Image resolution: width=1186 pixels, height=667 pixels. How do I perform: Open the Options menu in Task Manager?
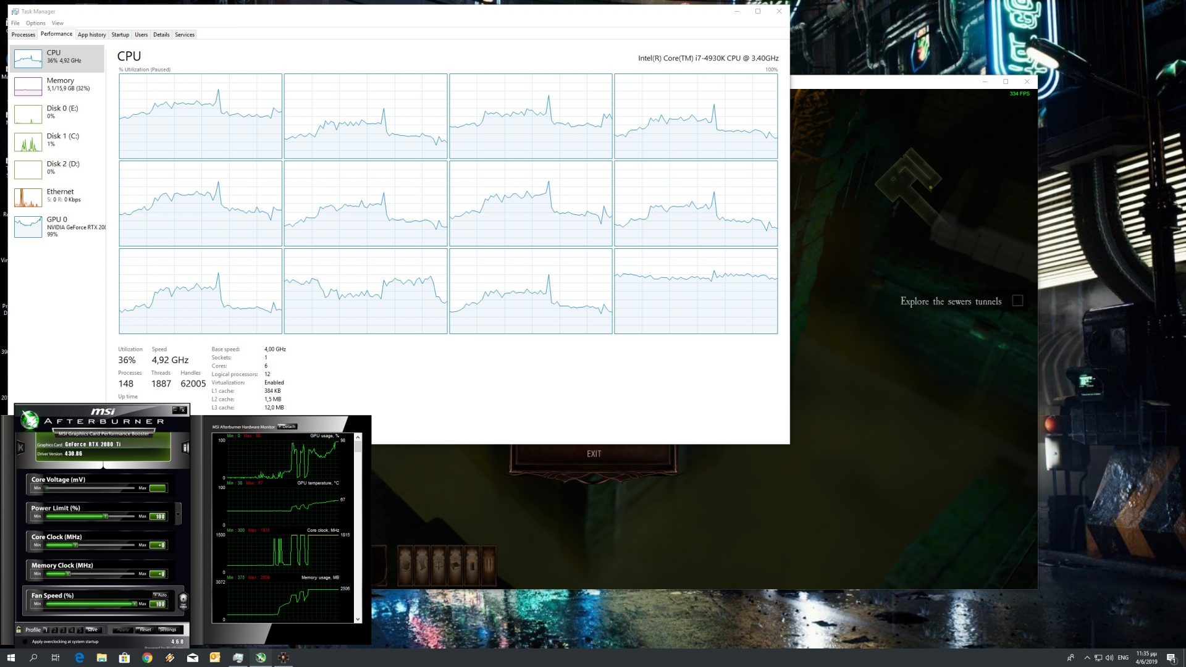click(x=35, y=23)
